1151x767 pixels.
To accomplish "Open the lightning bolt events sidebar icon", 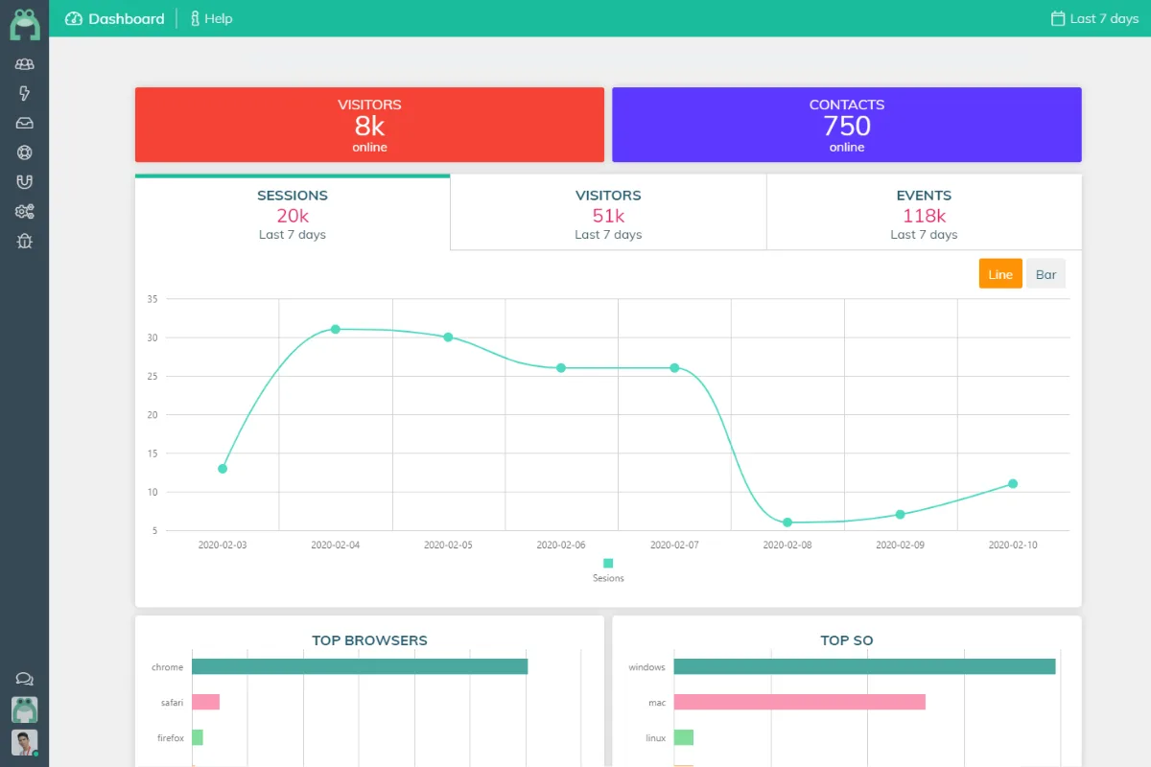I will pyautogui.click(x=25, y=93).
